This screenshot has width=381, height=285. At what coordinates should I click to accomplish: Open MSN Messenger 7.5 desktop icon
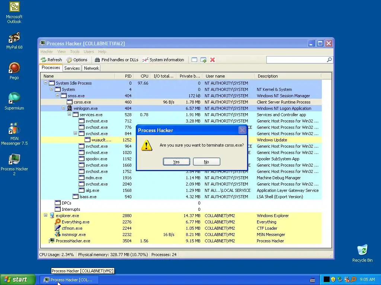[x=15, y=134]
